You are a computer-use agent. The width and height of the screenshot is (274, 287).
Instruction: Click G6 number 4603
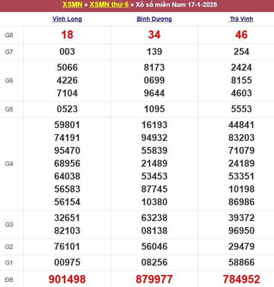[241, 93]
